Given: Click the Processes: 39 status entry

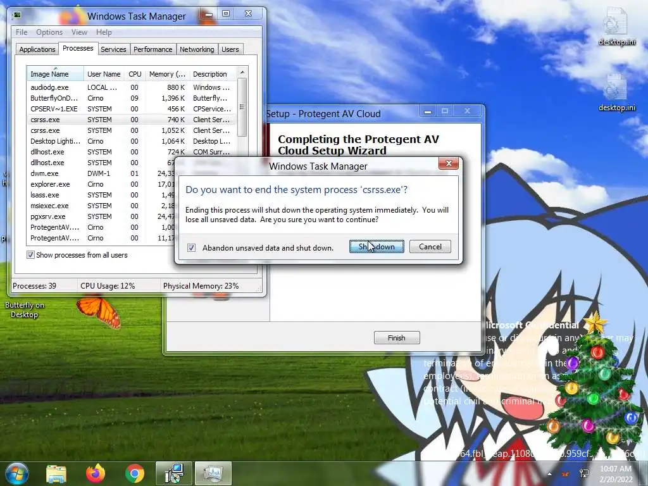Looking at the screenshot, I should pos(34,285).
